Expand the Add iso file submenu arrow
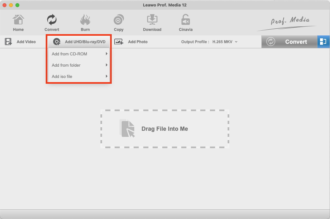 pos(107,76)
